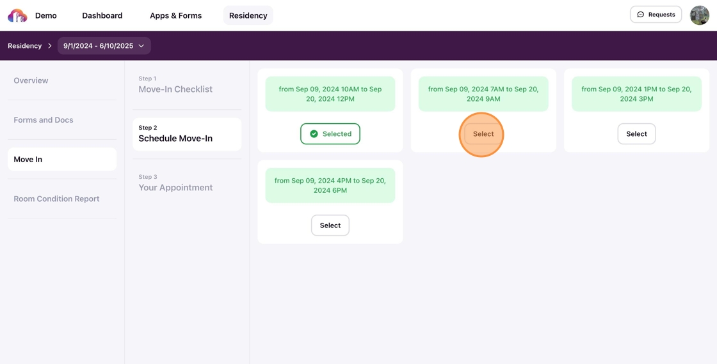Click the green checkmark on Selected
Viewport: 717px width, 364px height.
(x=314, y=134)
